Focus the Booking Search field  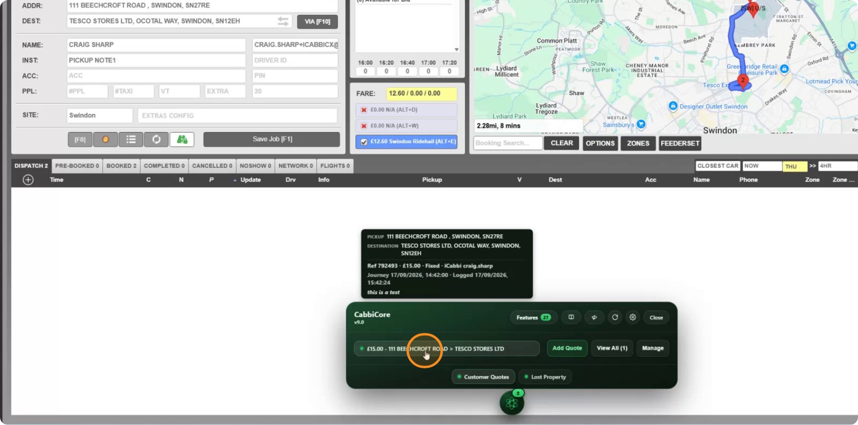pos(508,143)
